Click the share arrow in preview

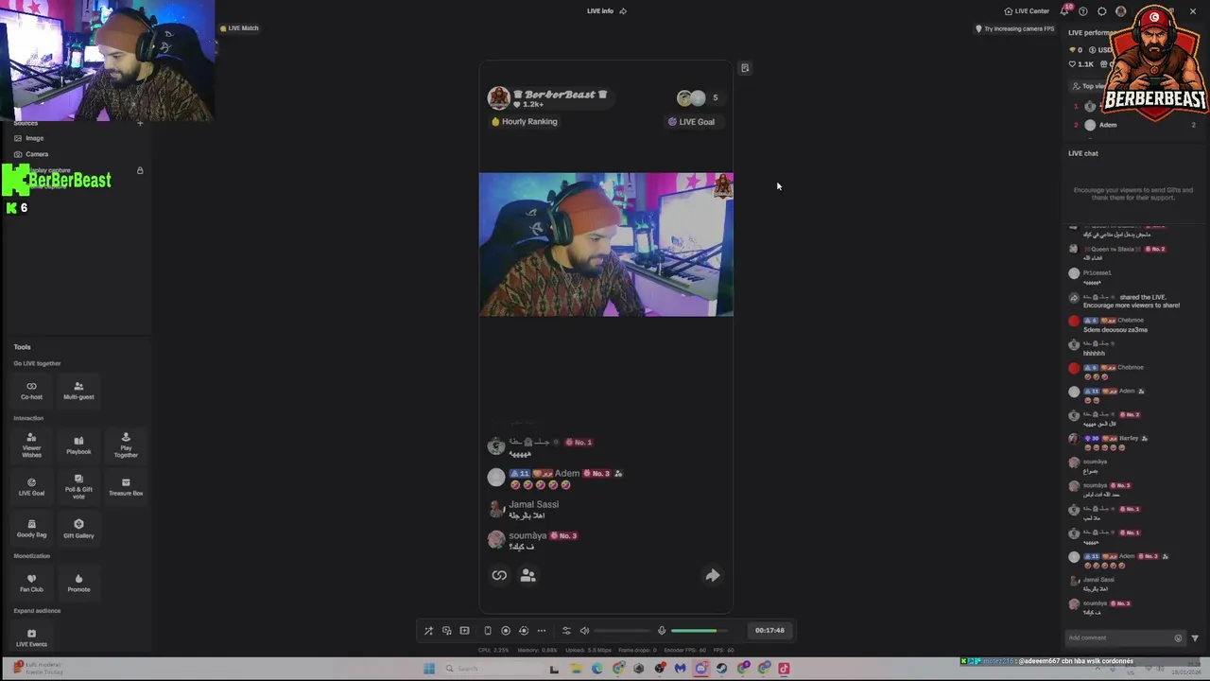click(x=713, y=575)
